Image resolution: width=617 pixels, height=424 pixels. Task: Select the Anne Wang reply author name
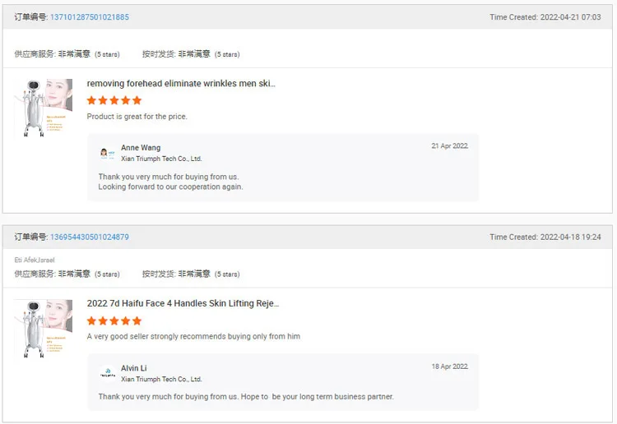(x=141, y=148)
